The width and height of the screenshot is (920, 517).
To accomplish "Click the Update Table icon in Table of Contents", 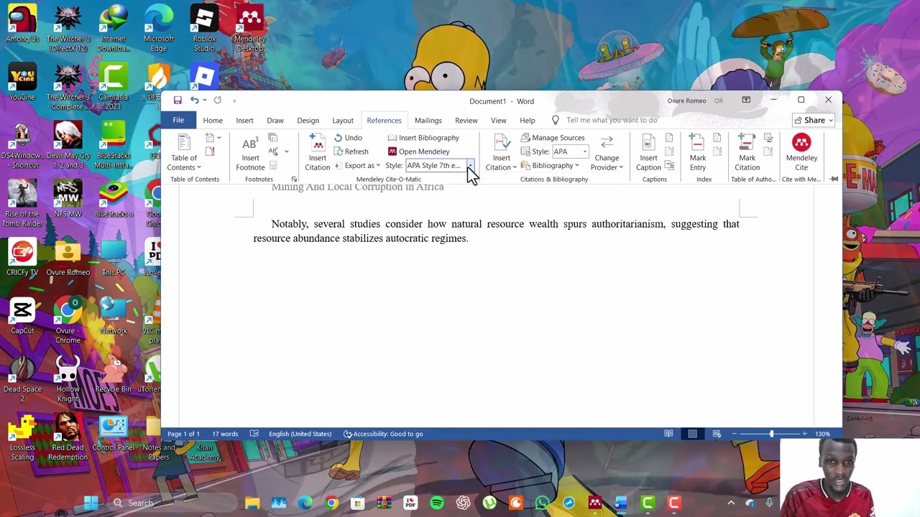I will (x=210, y=152).
